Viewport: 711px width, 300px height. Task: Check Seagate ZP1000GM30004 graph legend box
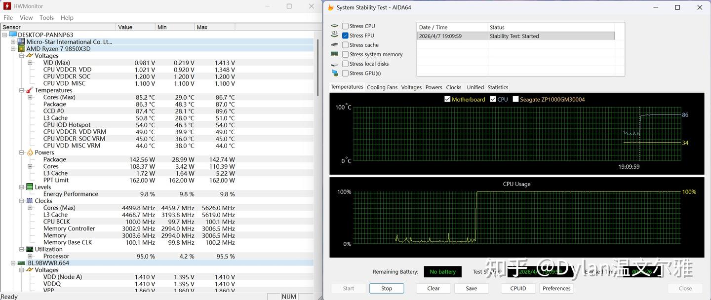pyautogui.click(x=515, y=99)
